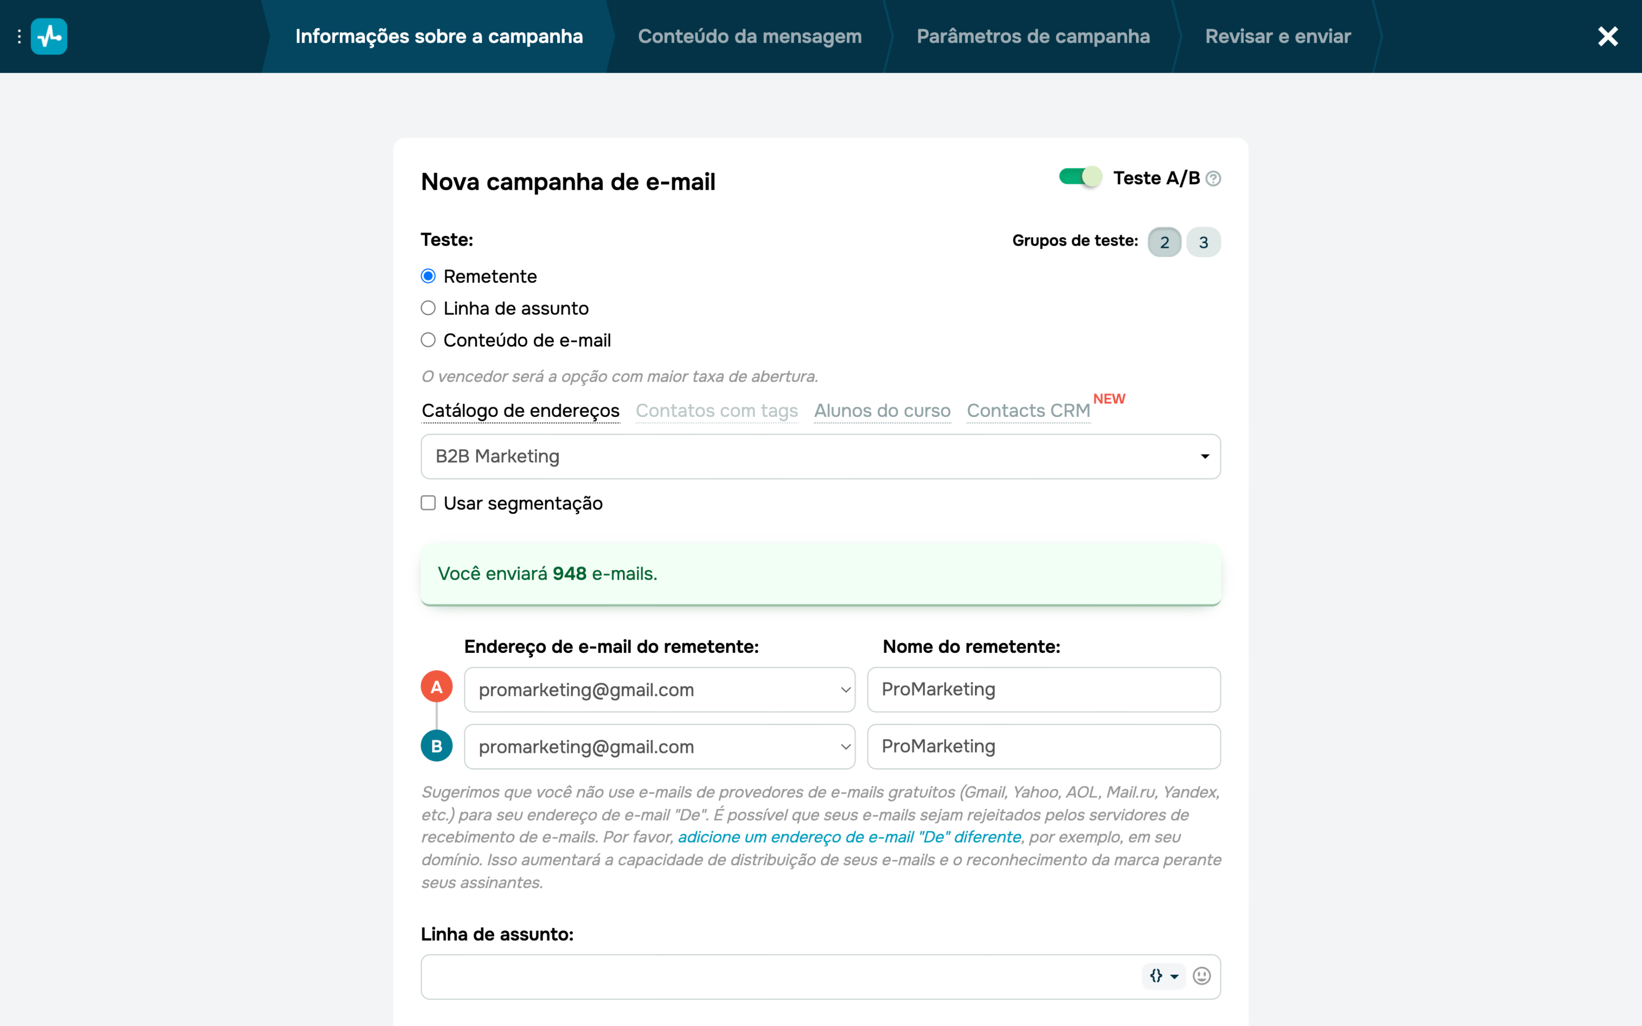Close the campaign wizard with the X
Viewport: 1642px width, 1026px height.
pos(1607,37)
